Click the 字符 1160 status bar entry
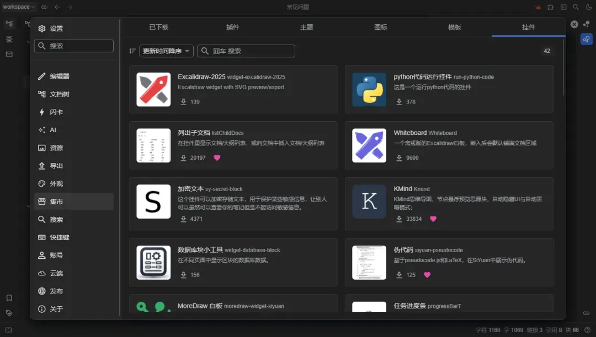The width and height of the screenshot is (596, 337). (x=488, y=330)
